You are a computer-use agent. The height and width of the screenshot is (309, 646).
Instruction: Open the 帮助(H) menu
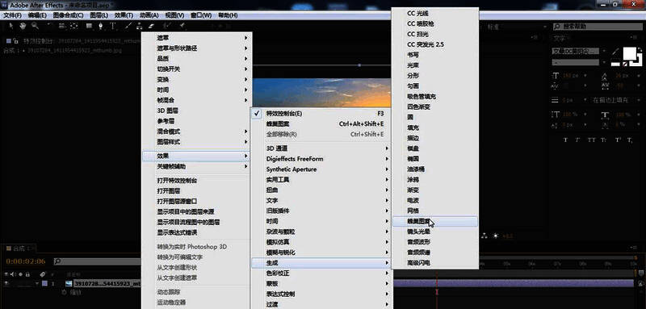[x=228, y=15]
